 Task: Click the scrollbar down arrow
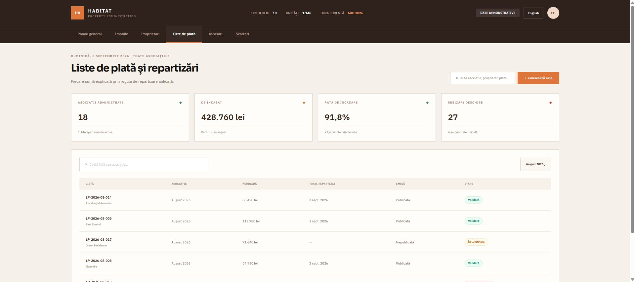pos(632,279)
